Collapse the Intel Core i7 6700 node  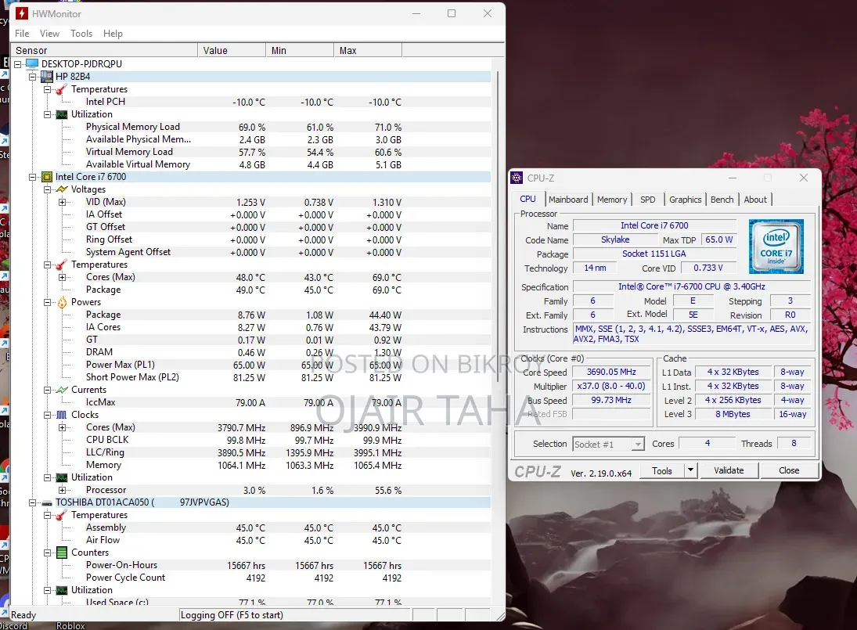pos(33,177)
